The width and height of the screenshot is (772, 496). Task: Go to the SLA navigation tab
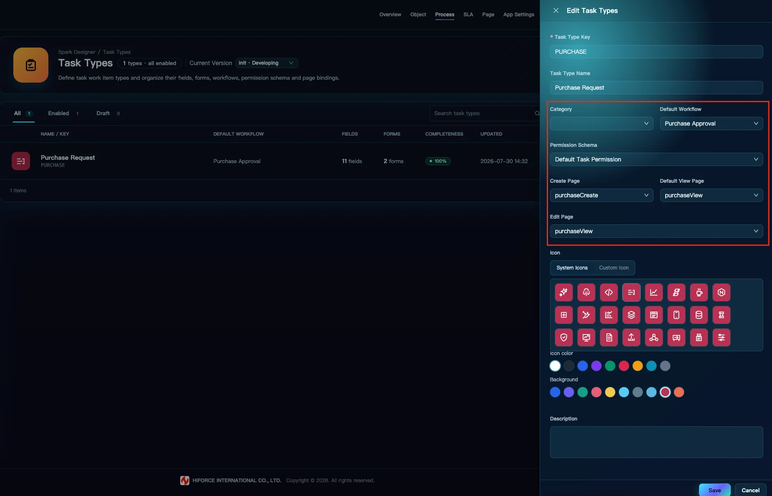pos(468,15)
